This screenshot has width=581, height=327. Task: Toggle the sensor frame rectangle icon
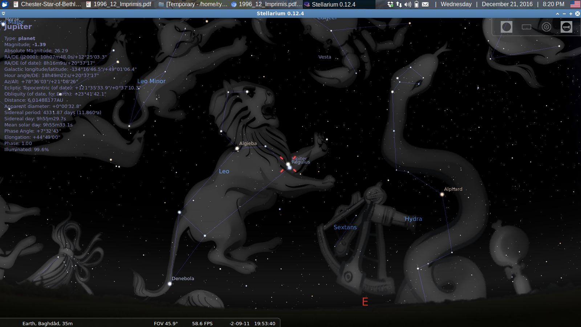point(527,27)
